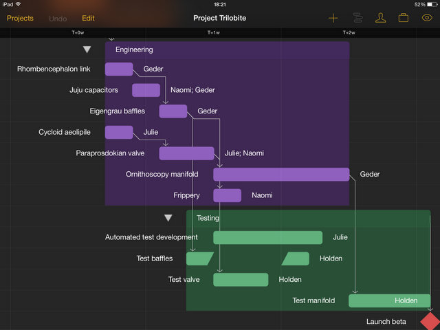Open the resources person icon
The image size is (440, 330).
(x=380, y=18)
